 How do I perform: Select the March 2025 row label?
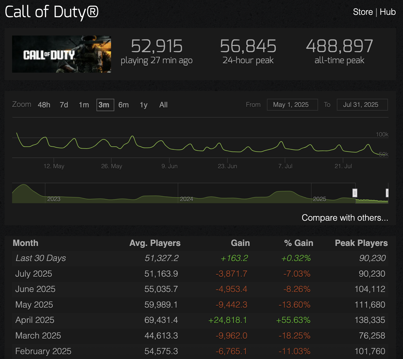(38, 336)
